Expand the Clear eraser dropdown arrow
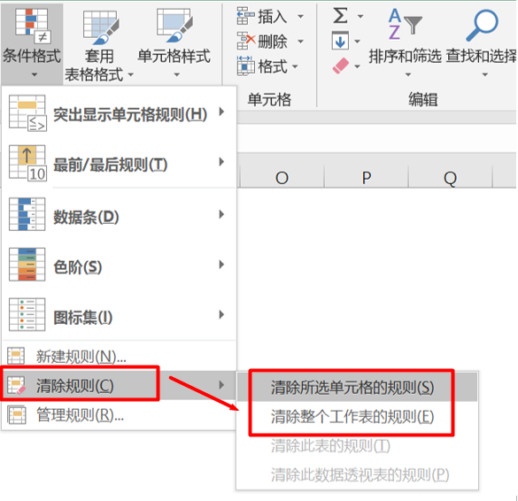 point(357,66)
